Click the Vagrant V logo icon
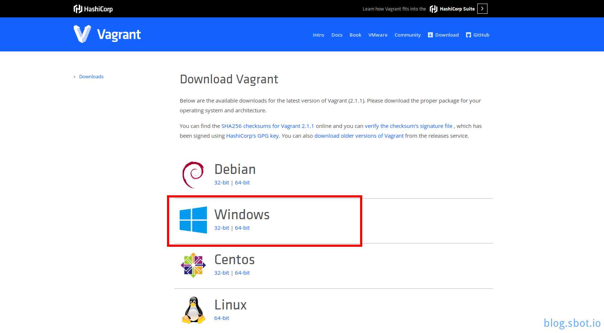The image size is (604, 333). [x=82, y=34]
